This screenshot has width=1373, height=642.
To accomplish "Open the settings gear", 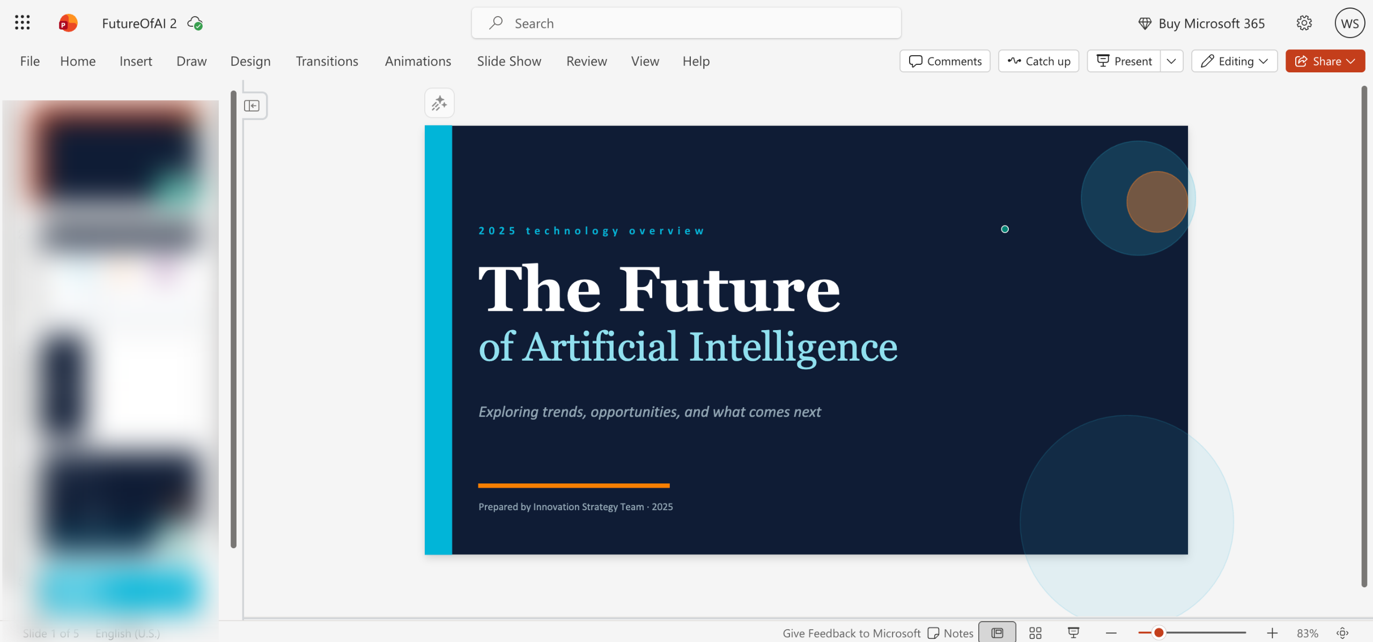I will [x=1304, y=23].
